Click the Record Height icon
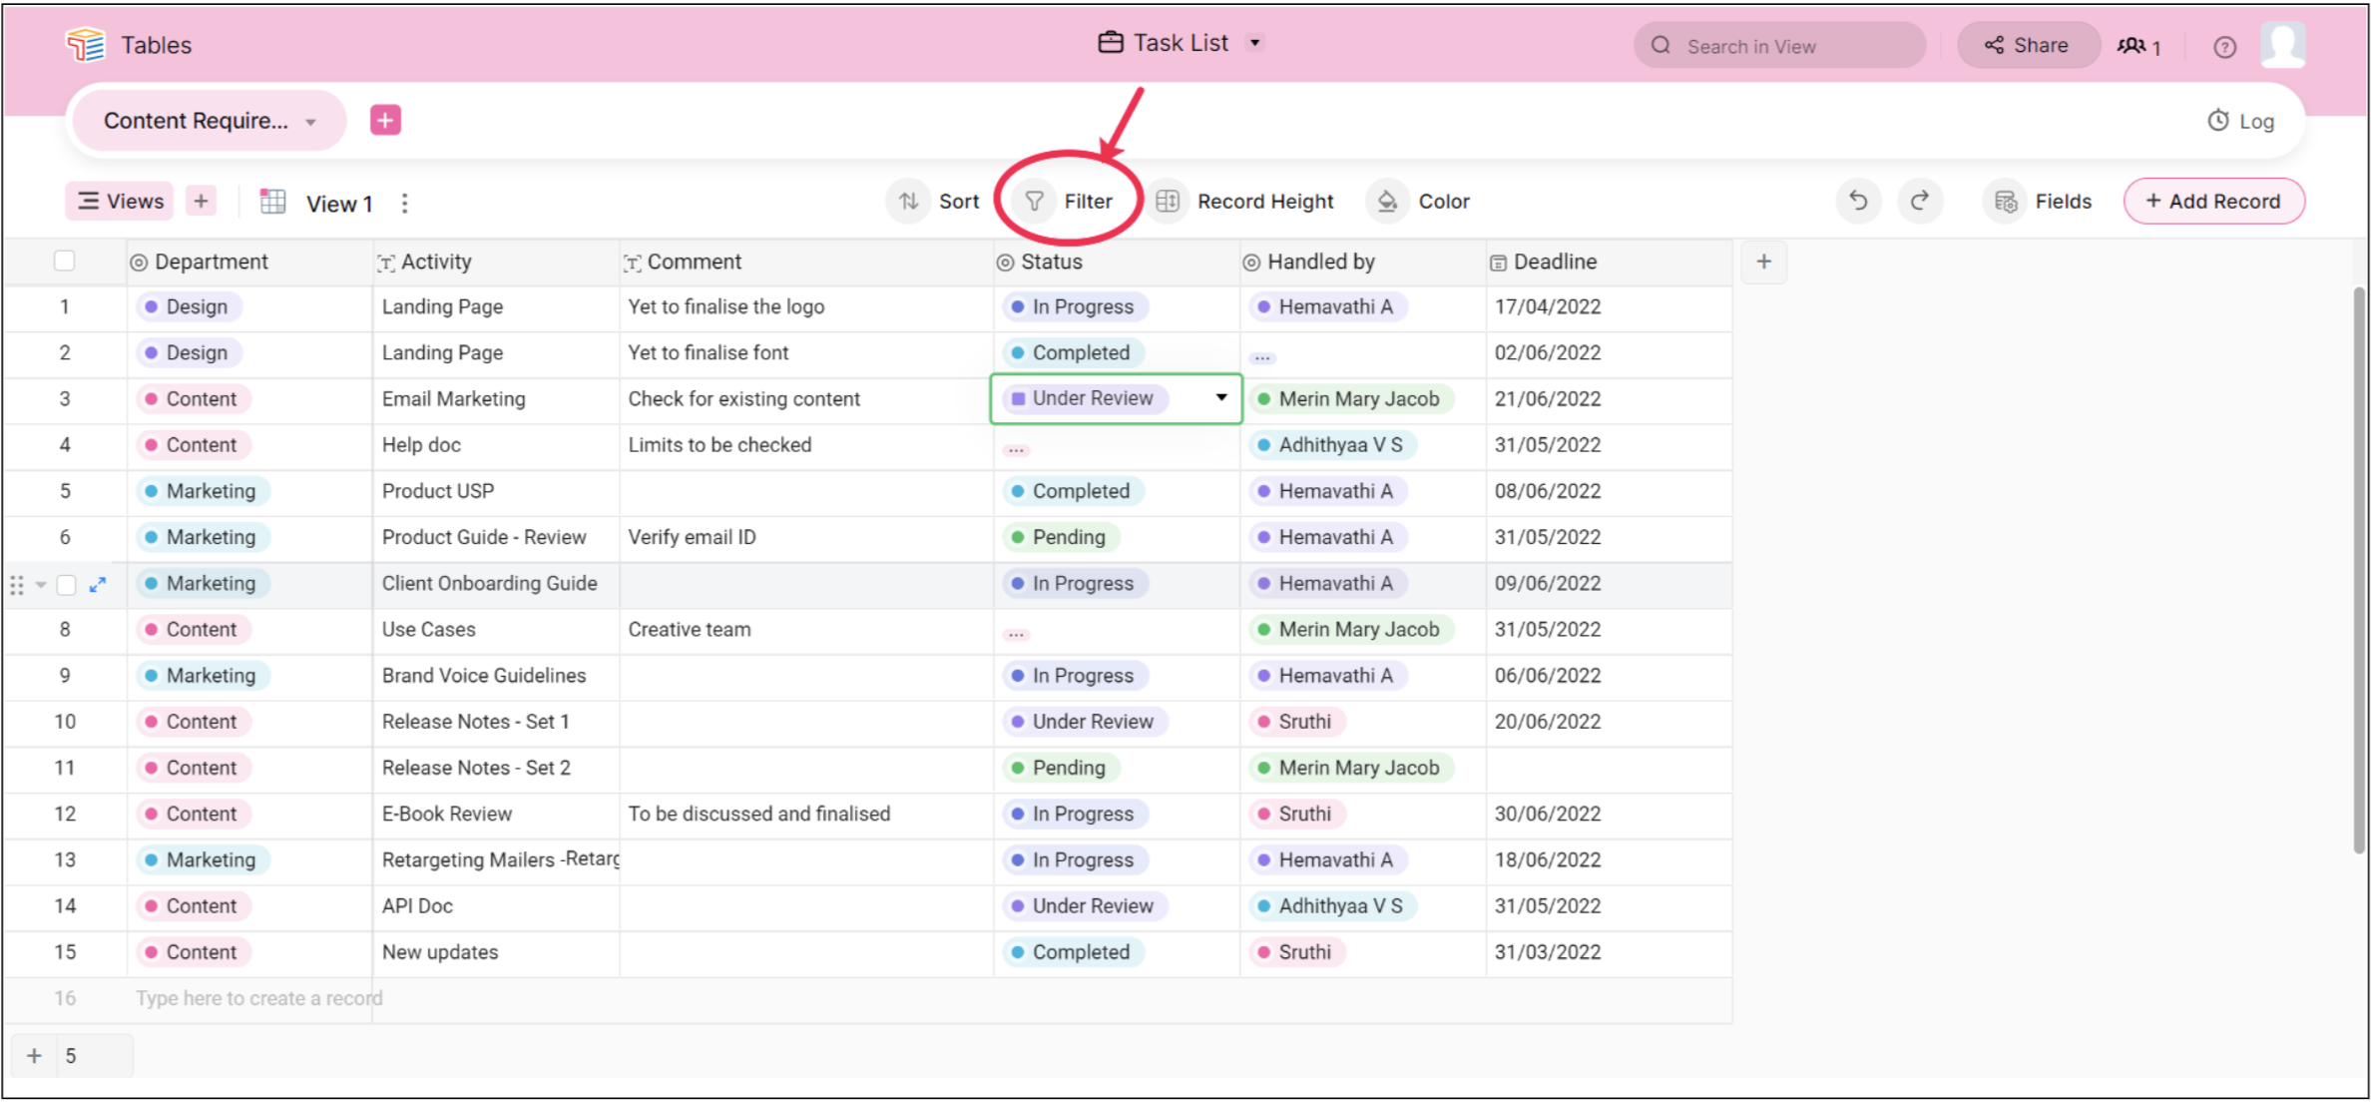The width and height of the screenshot is (2371, 1102). click(x=1167, y=202)
